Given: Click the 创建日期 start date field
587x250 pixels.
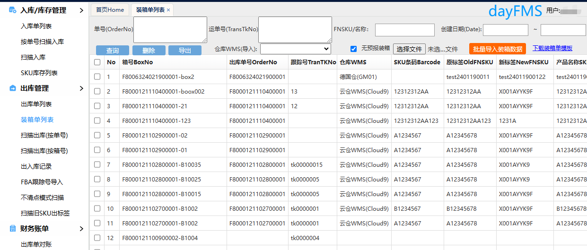Looking at the screenshot, I should tap(506, 30).
